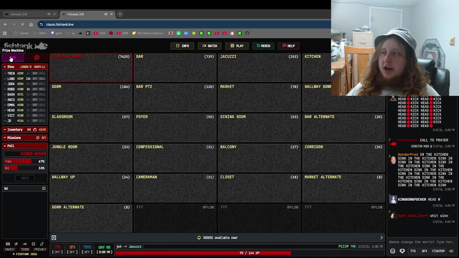Expand the notification banner arrow

point(382,238)
